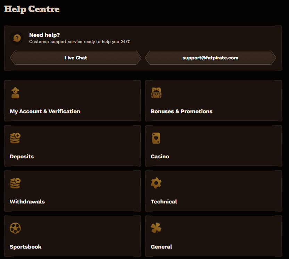Click the Help Centre heading
289x259 pixels.
(x=32, y=9)
